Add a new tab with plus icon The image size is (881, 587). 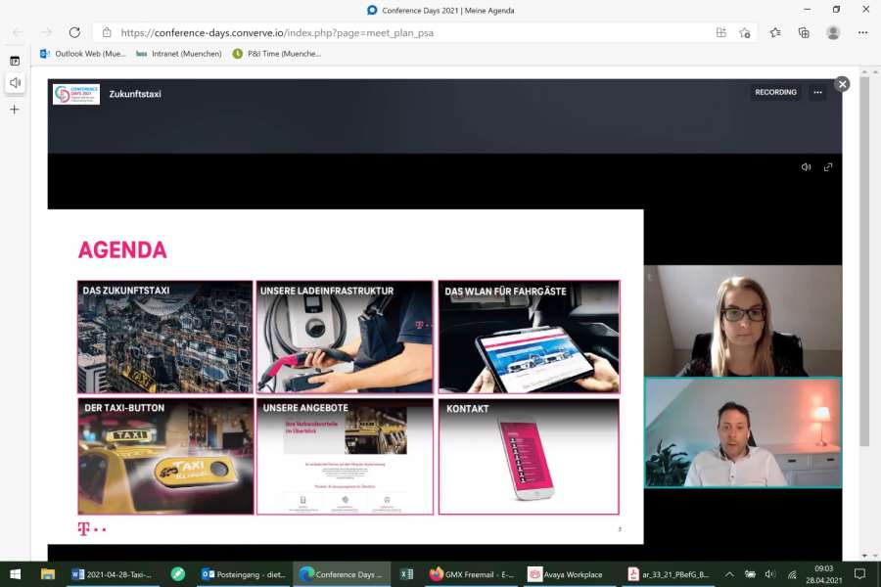15,110
